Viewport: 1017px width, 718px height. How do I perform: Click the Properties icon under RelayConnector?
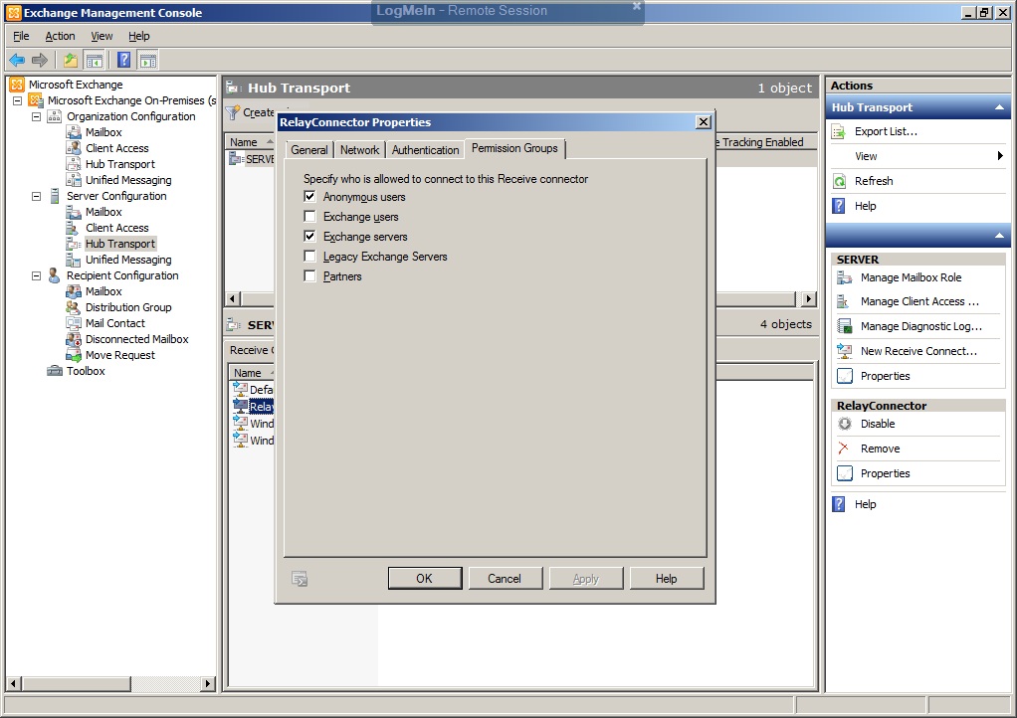(845, 473)
